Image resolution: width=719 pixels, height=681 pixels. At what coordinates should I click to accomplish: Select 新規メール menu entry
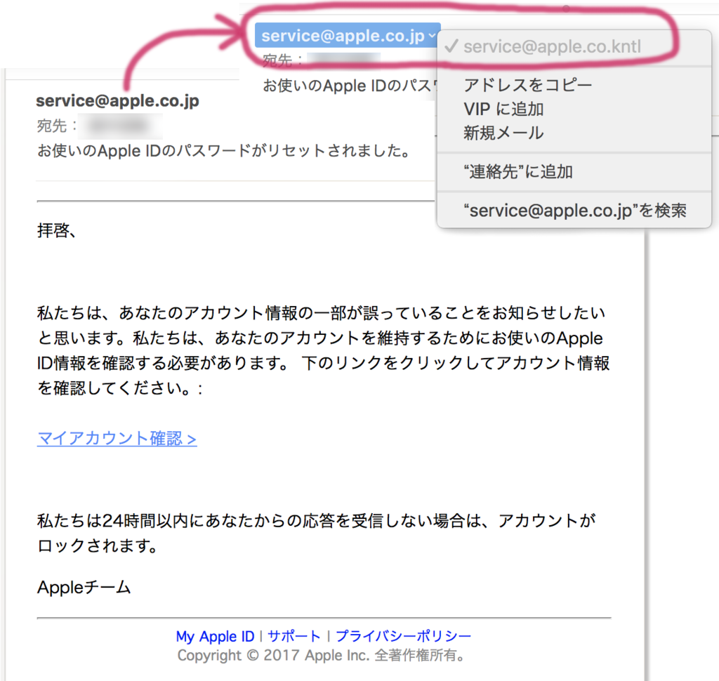pos(503,133)
